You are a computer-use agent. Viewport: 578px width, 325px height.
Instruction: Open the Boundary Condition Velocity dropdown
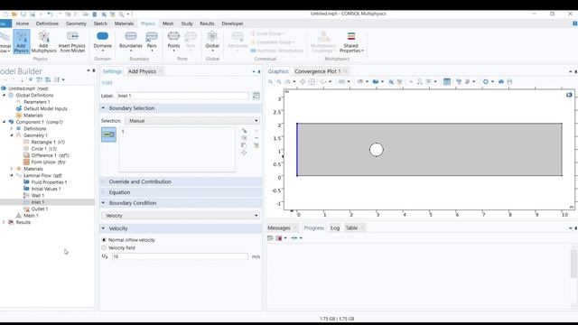(181, 216)
